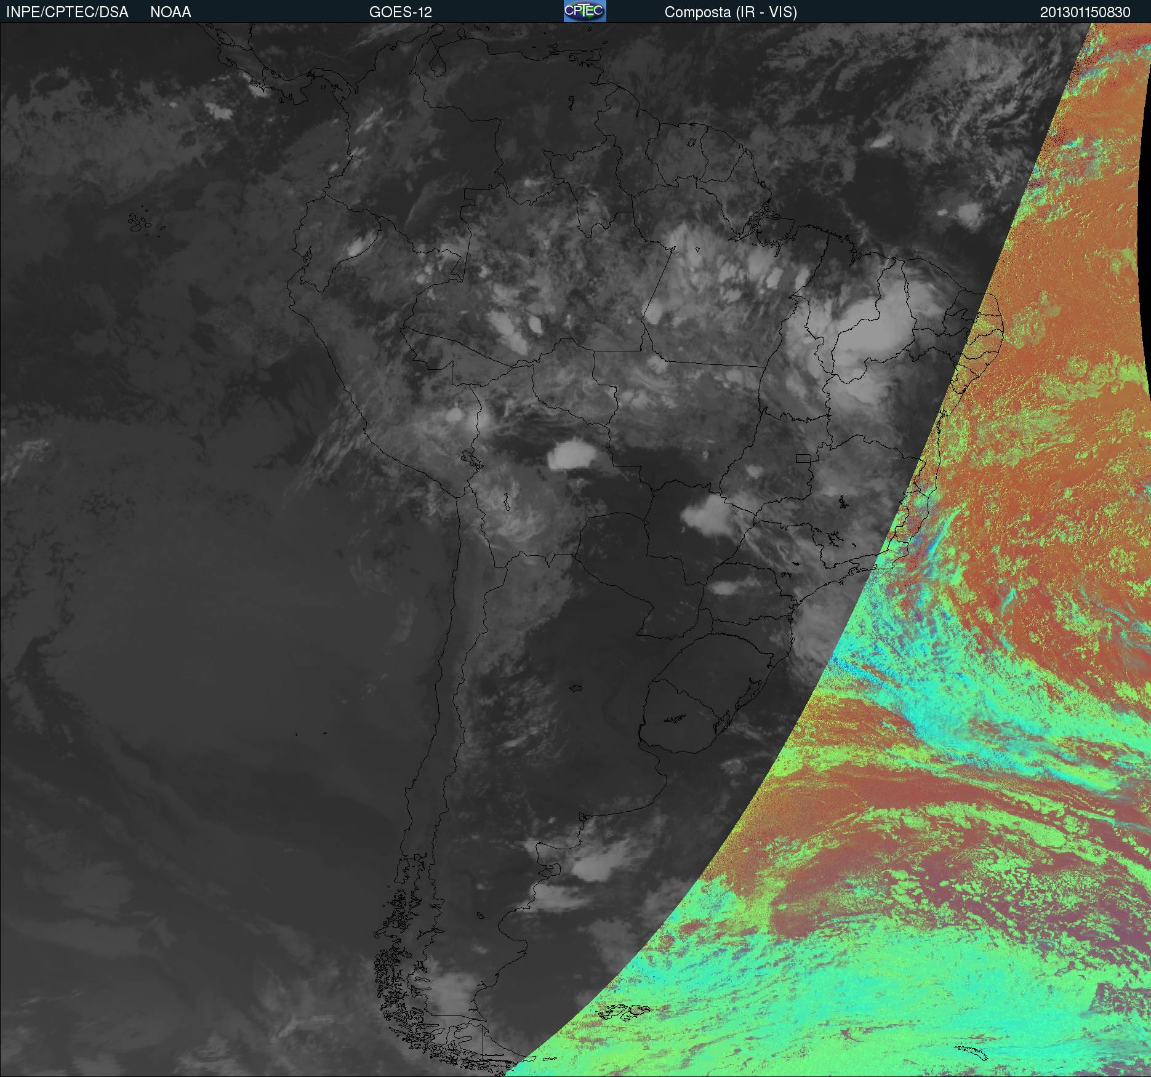
Task: Select the INPE/CPTEC/DSA header text
Action: [67, 12]
